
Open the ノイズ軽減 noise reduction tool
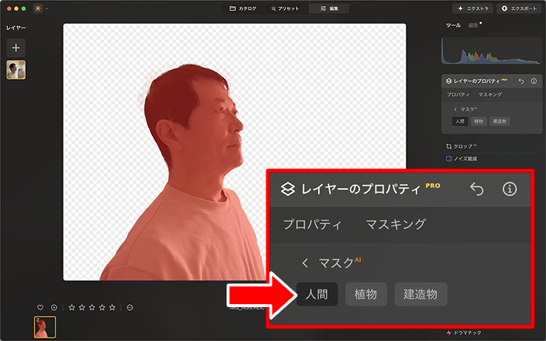pos(462,159)
